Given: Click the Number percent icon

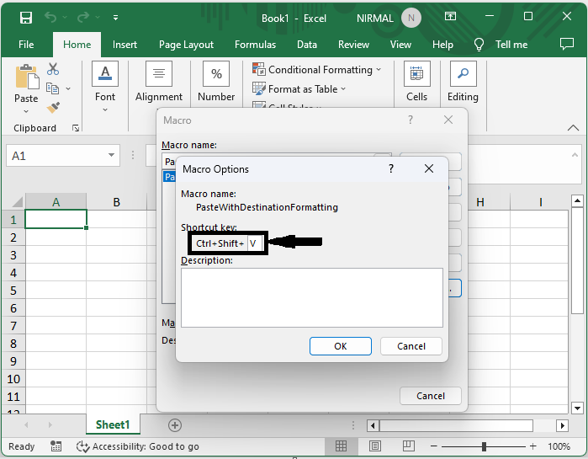Looking at the screenshot, I should tap(216, 75).
